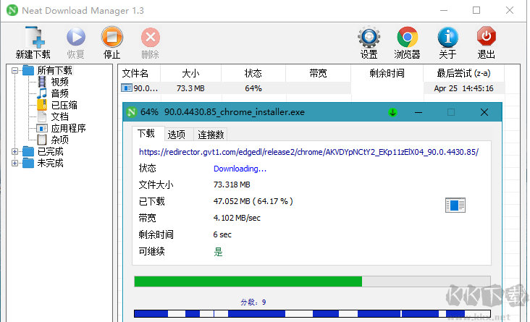Sort by 带宽 column header
Viewport: 530px width, 322px height.
(x=318, y=73)
